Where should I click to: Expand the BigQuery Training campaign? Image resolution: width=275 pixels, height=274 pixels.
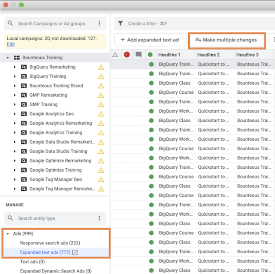pos(15,77)
